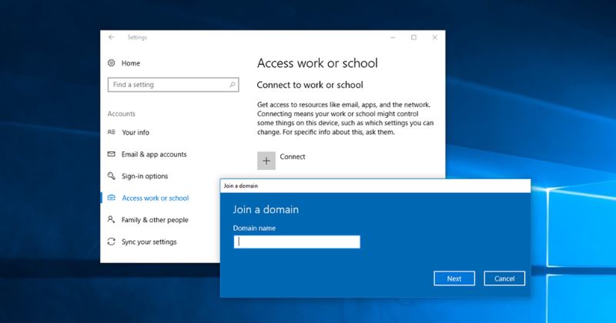The height and width of the screenshot is (323, 616).
Task: Click the Access work or school briefcase icon
Action: click(x=112, y=198)
